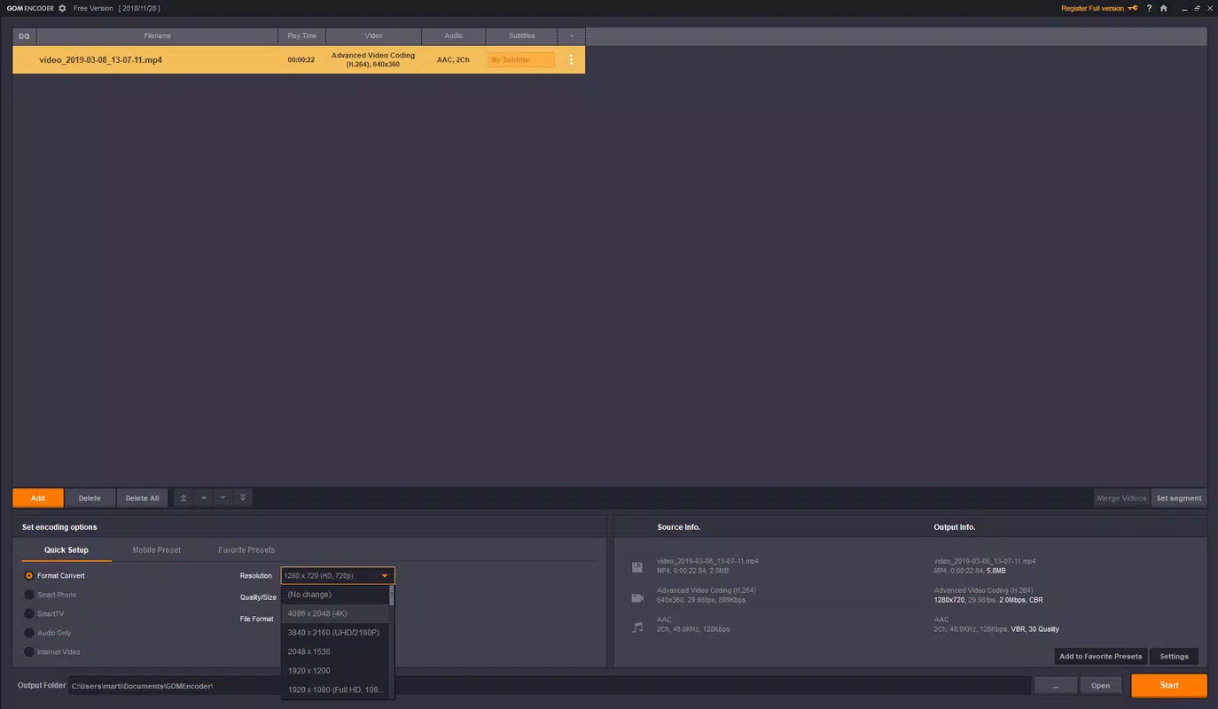Viewport: 1218px width, 709px height.
Task: Click Delete All button
Action: [x=142, y=498]
